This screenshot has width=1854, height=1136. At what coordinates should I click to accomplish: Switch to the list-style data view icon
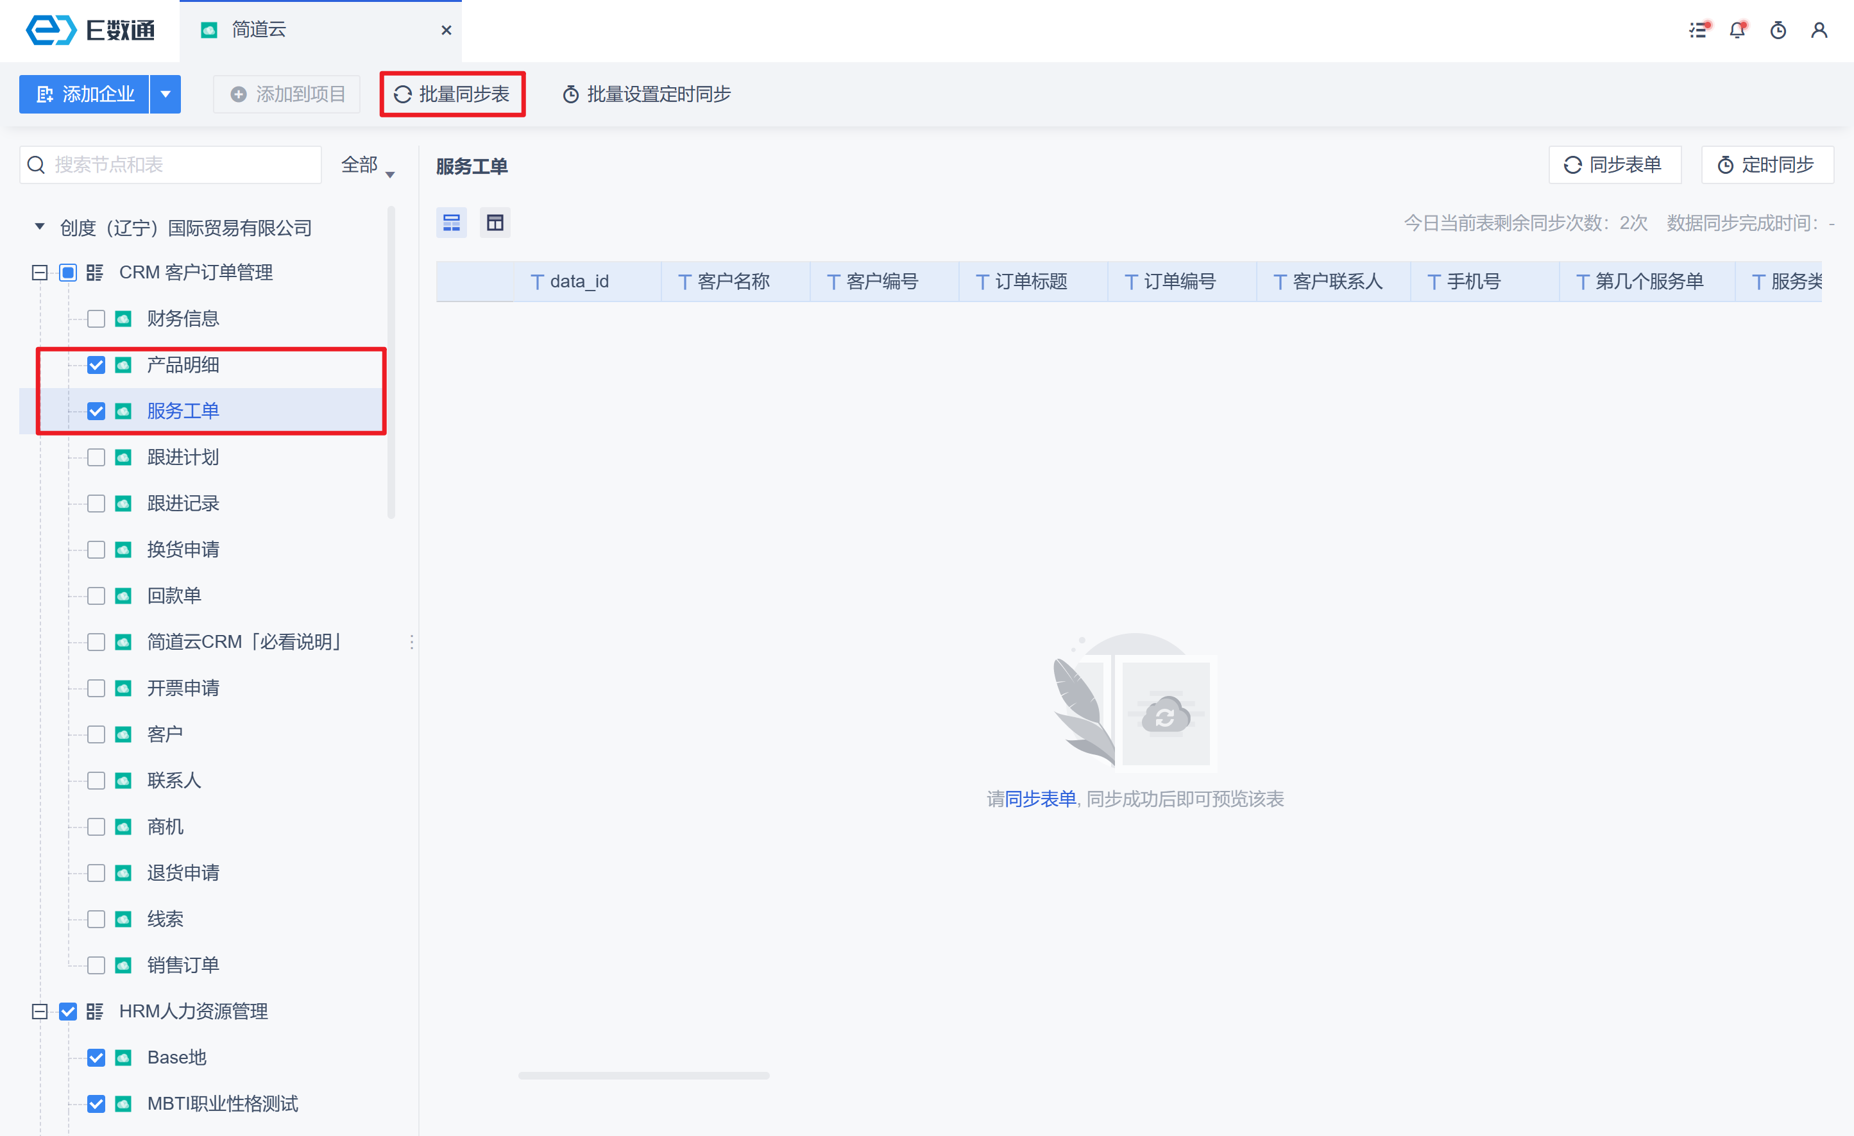coord(452,223)
